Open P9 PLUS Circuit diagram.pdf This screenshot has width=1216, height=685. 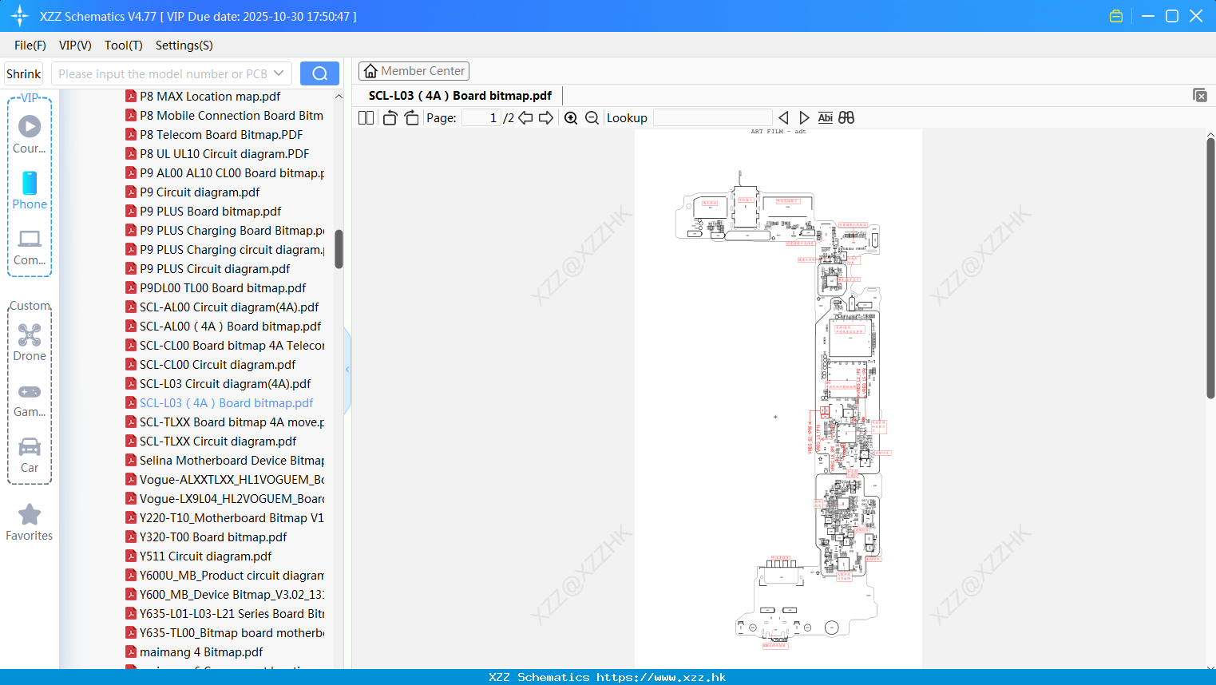click(215, 268)
